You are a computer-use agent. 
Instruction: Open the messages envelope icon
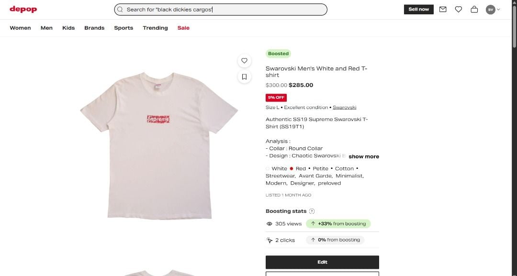(443, 9)
